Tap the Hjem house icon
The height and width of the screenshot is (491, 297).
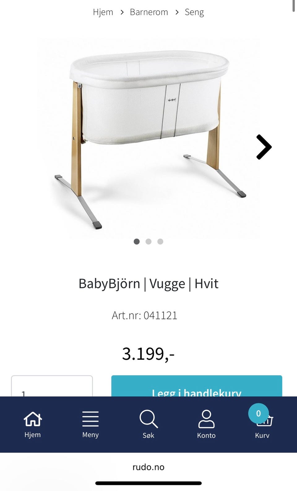point(32,419)
